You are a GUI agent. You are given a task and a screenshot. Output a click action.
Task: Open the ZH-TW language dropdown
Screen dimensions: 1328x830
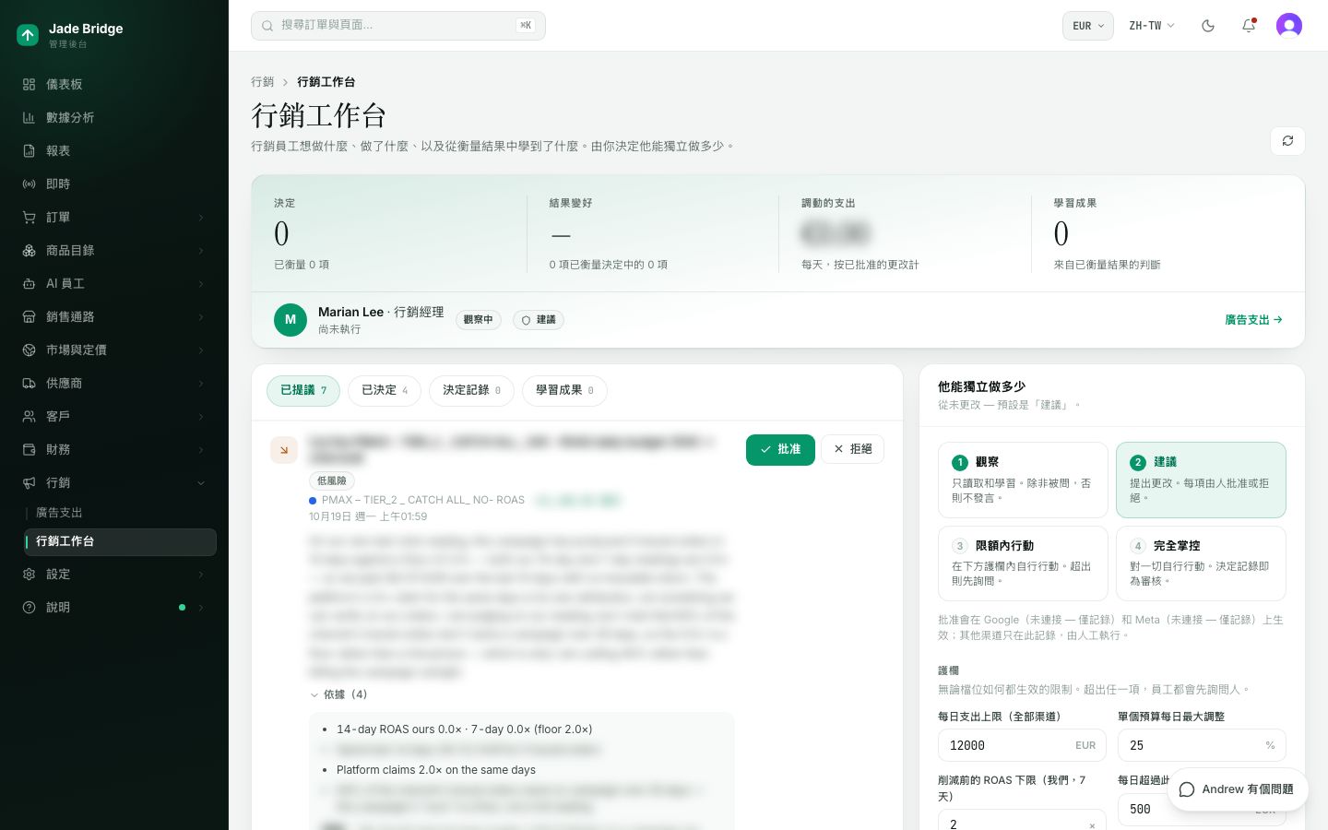tap(1152, 26)
